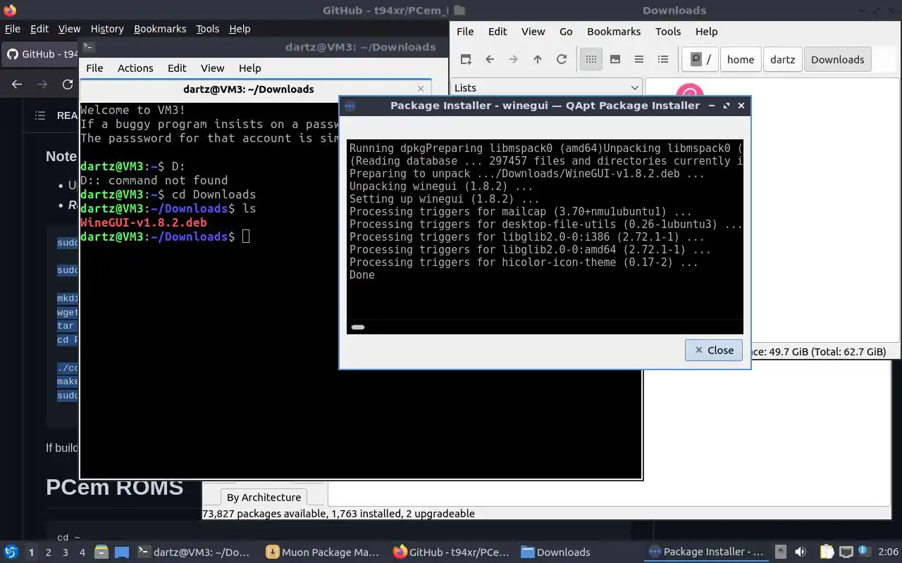
Task: Open network status tray icon
Action: [846, 552]
